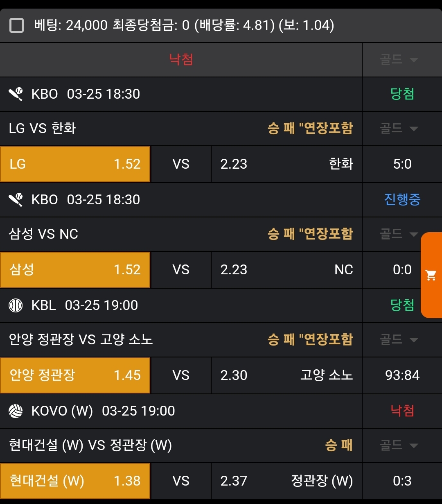Click the NC 2.23 odds cell

pos(286,270)
